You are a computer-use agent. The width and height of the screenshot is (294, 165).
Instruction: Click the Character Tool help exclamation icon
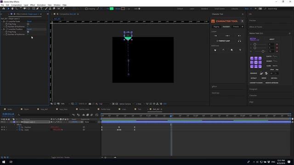242,21
